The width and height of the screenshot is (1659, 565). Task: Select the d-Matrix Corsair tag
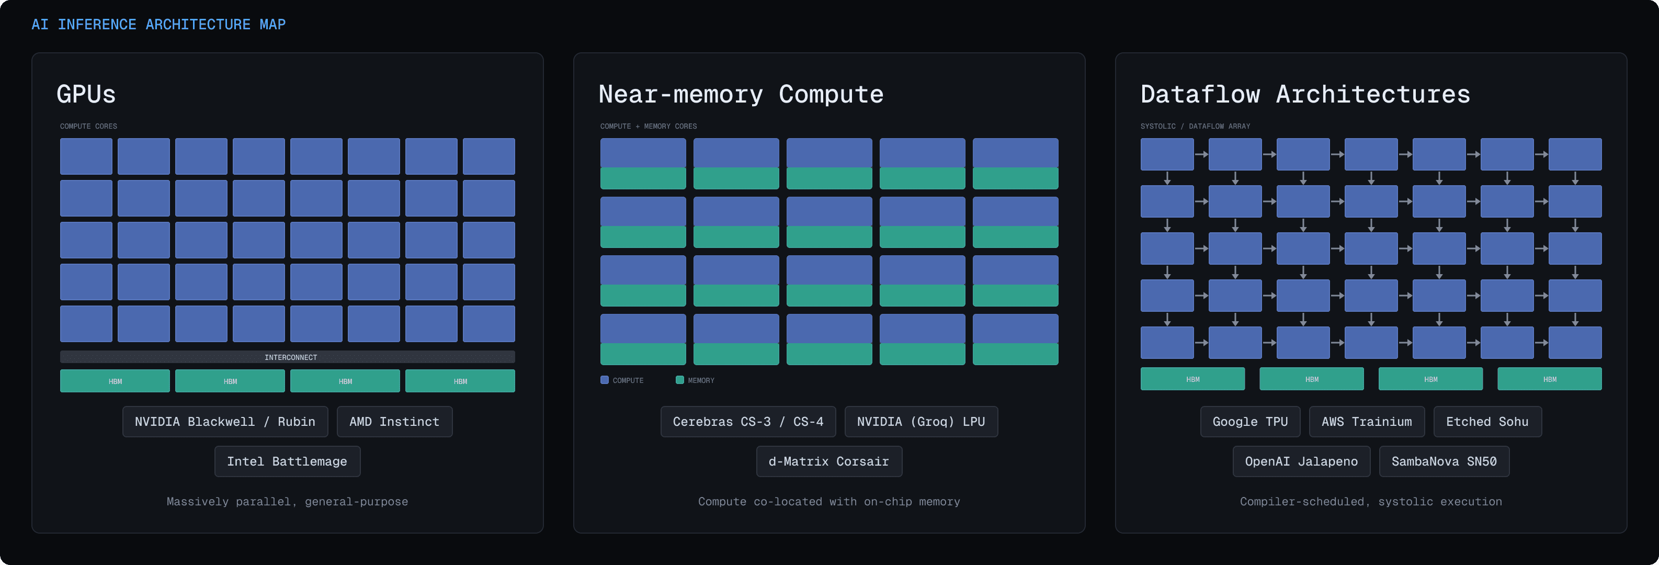[x=829, y=461]
